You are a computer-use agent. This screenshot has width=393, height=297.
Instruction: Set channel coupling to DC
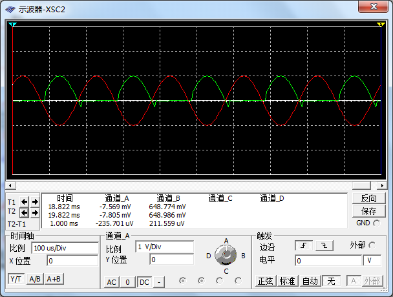coord(144,282)
